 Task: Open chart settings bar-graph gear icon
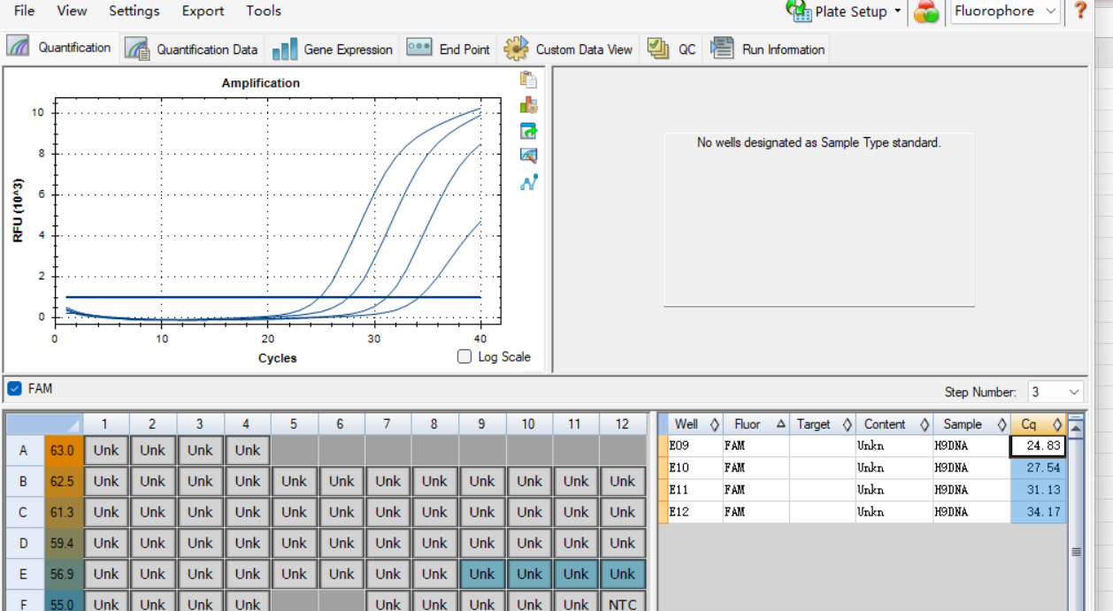[528, 105]
